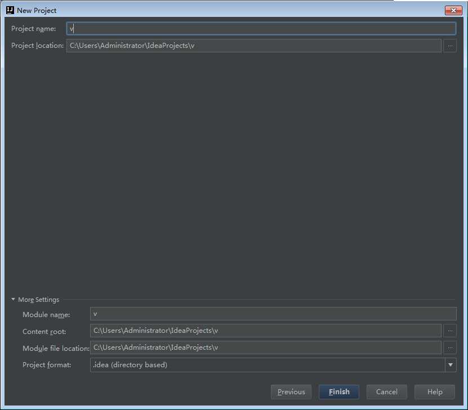Click the 'Project format:' label
Screen dimensions: 468x410
47,365
